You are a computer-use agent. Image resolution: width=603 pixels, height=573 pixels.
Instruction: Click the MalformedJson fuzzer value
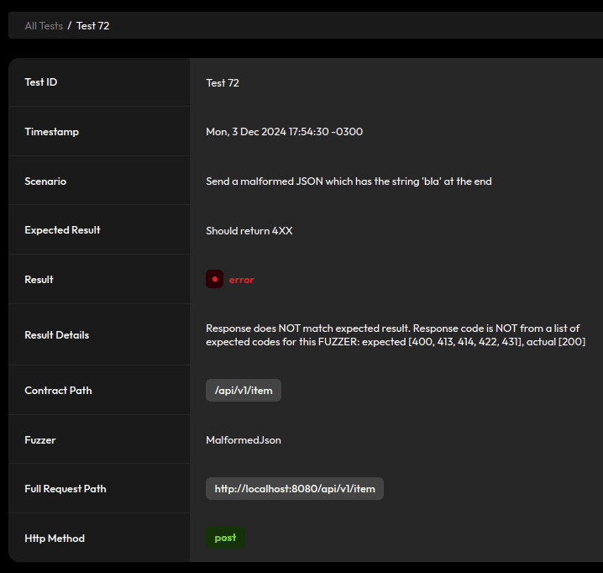point(244,439)
